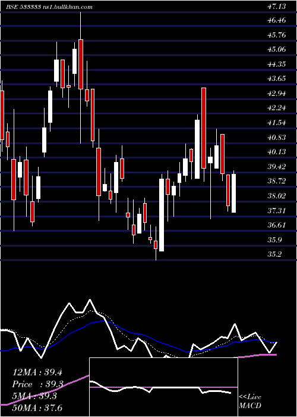Select the 35.9 price axis label

click(274, 240)
